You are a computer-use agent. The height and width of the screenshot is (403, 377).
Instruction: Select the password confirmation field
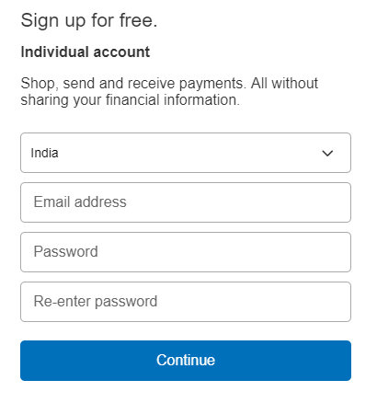click(186, 302)
